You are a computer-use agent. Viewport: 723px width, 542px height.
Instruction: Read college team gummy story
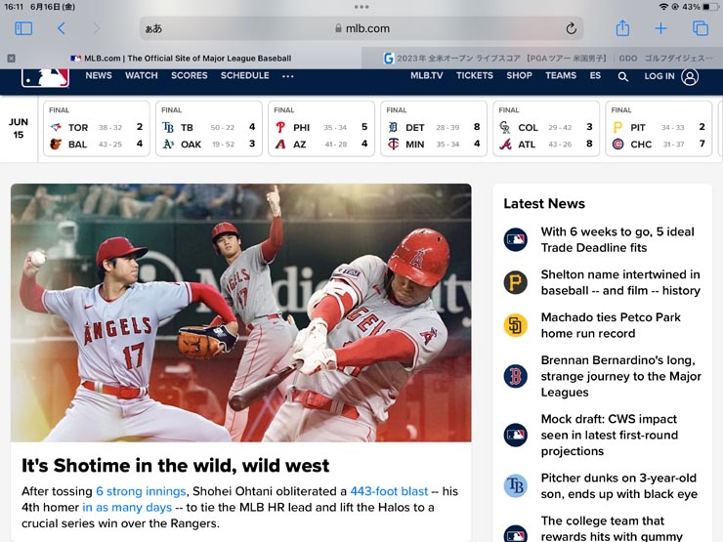612,528
